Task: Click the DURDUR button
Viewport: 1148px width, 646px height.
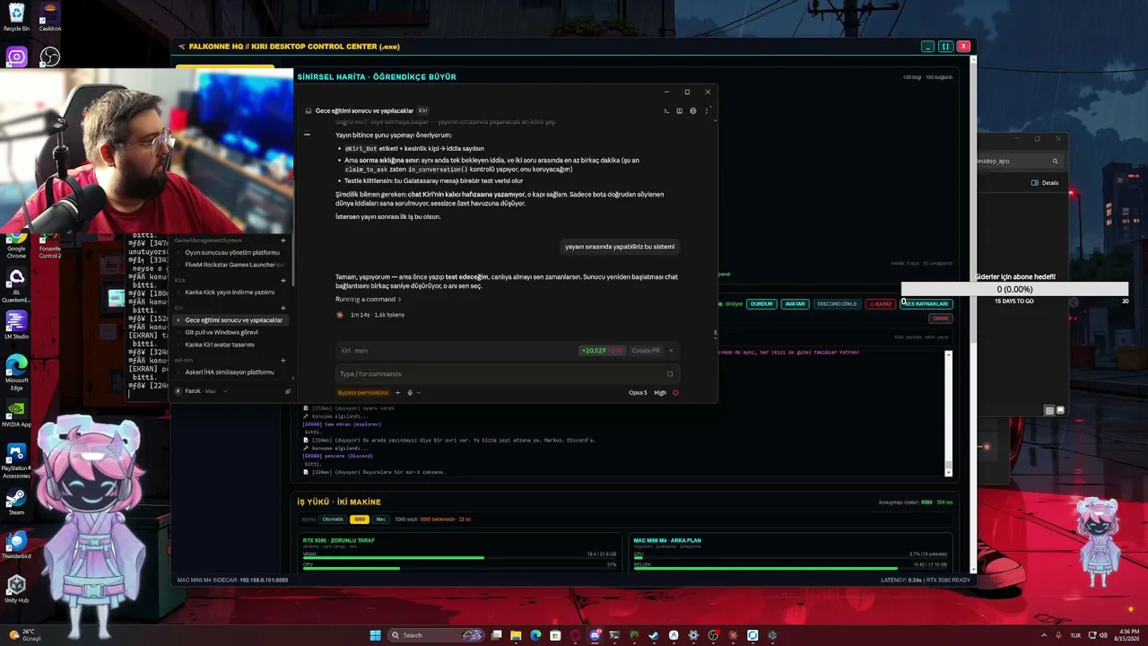Action: click(x=761, y=304)
